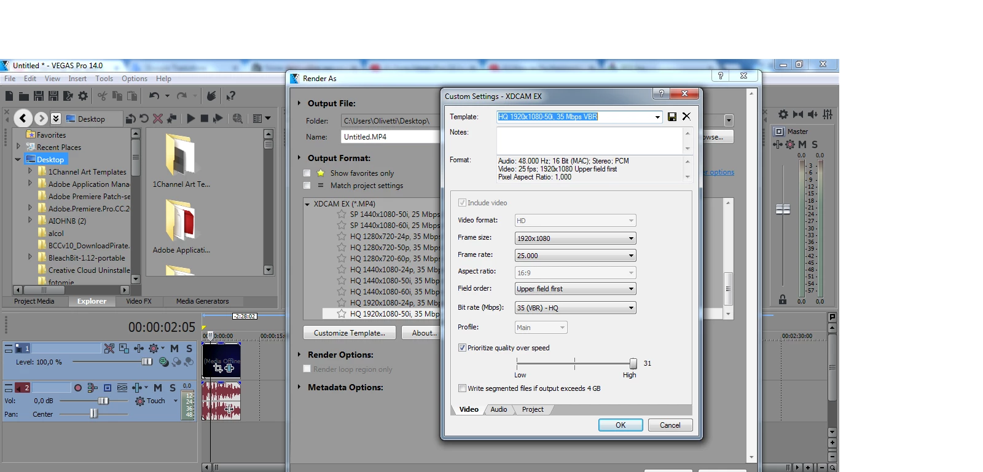Viewport: 983px width, 472px height.
Task: Check Match project settings
Action: tap(307, 186)
